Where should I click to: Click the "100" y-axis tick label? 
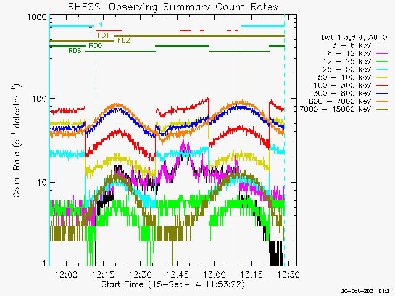39,99
